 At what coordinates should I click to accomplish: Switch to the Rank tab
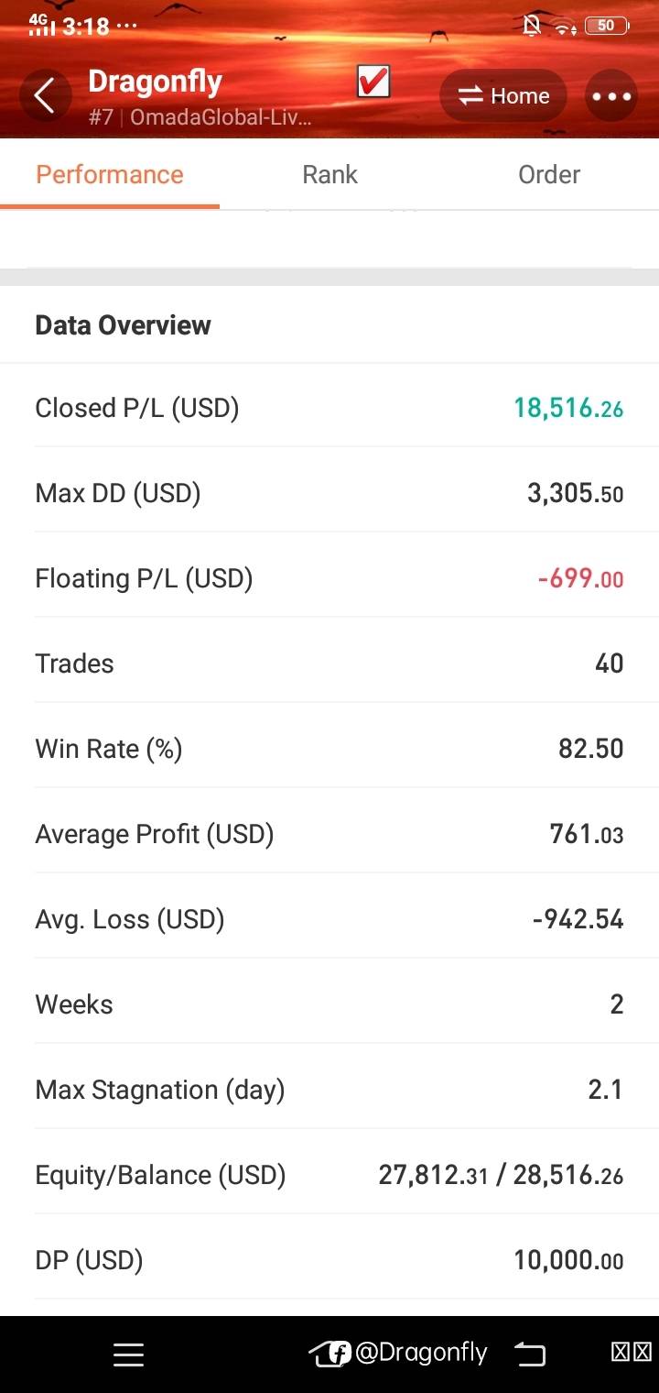coord(329,174)
